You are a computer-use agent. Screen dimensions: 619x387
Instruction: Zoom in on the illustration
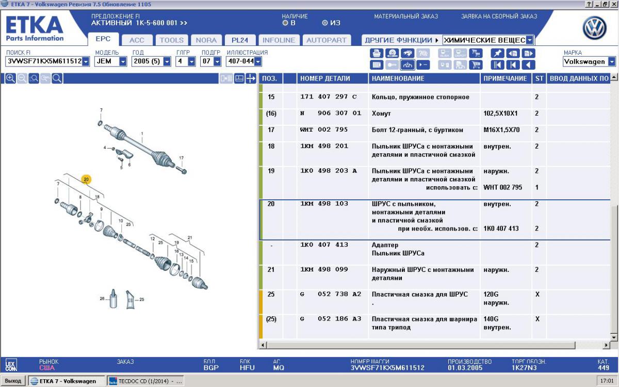click(10, 78)
